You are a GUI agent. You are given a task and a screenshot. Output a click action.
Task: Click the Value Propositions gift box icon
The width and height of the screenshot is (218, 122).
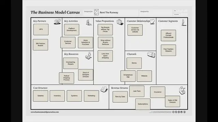pos(120,22)
